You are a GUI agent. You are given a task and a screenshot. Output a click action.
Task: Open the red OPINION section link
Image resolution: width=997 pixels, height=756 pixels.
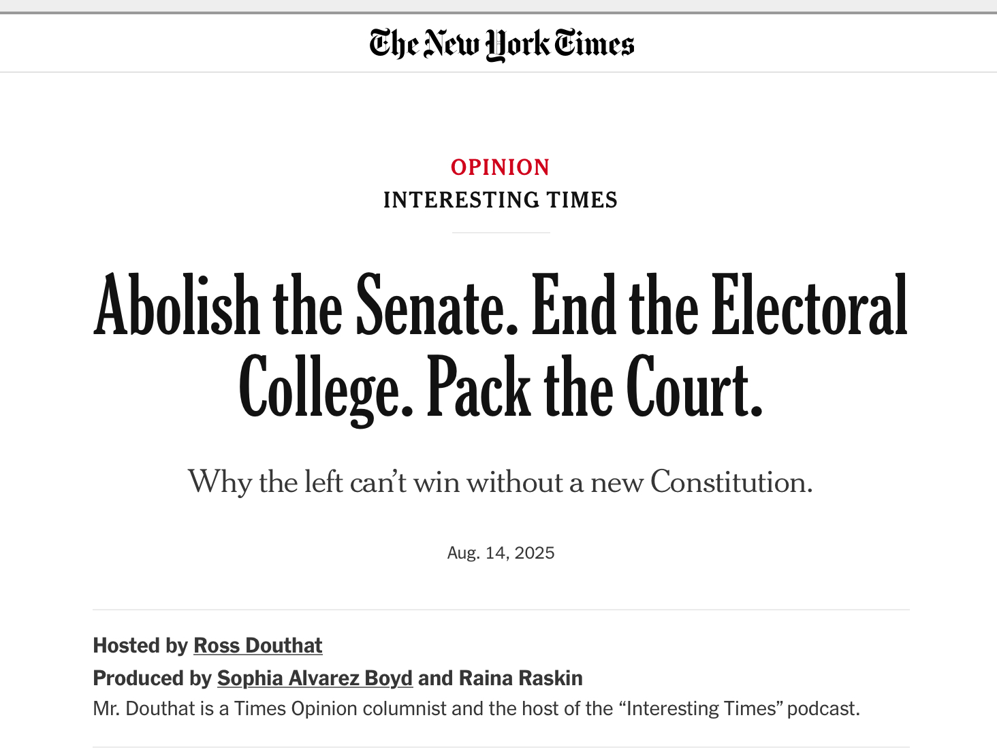[501, 167]
